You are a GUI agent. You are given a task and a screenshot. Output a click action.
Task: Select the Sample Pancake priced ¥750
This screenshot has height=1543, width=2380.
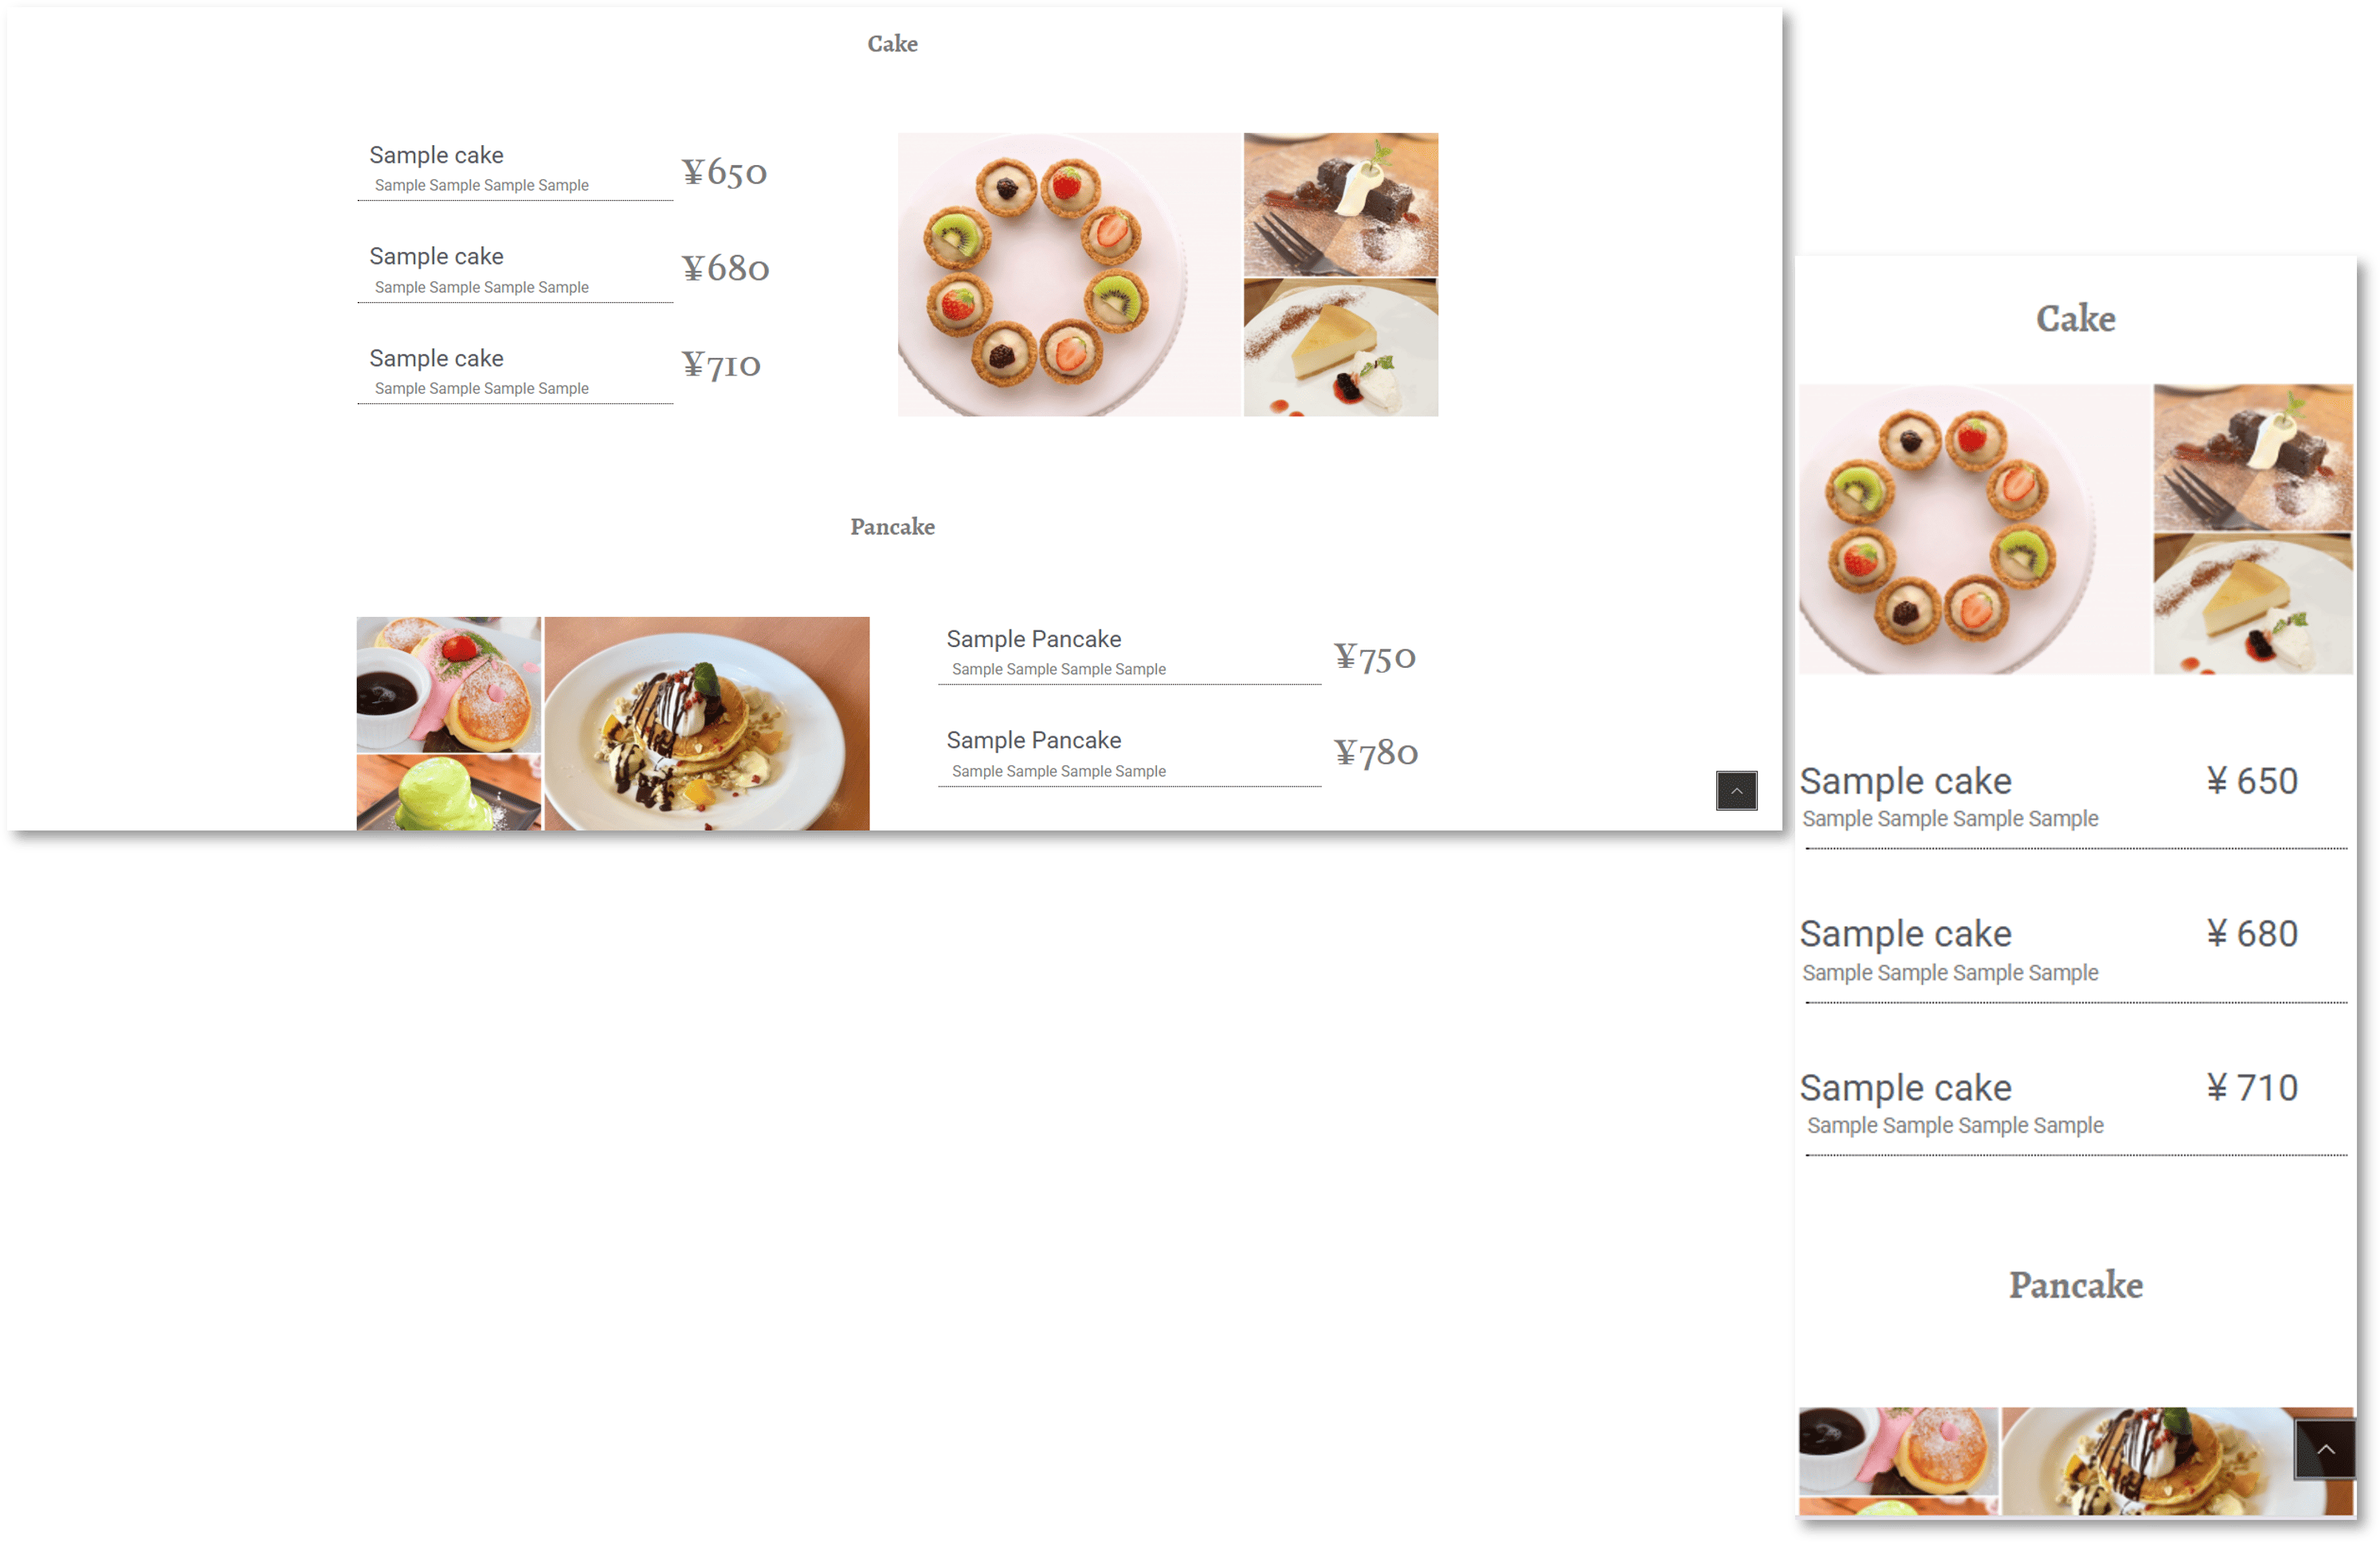[1178, 654]
